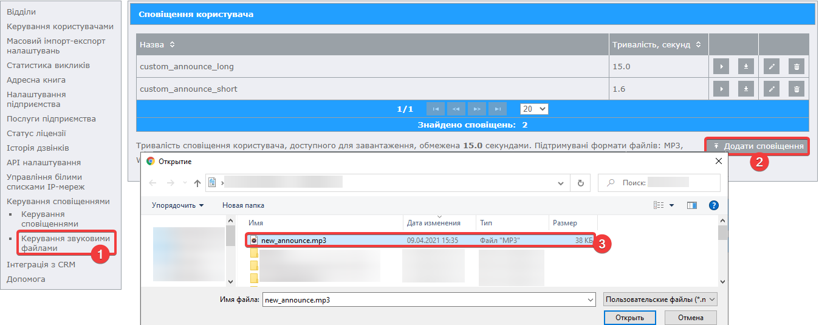
Task: Open the rows-per-page dropdown showing 20
Action: 534,109
